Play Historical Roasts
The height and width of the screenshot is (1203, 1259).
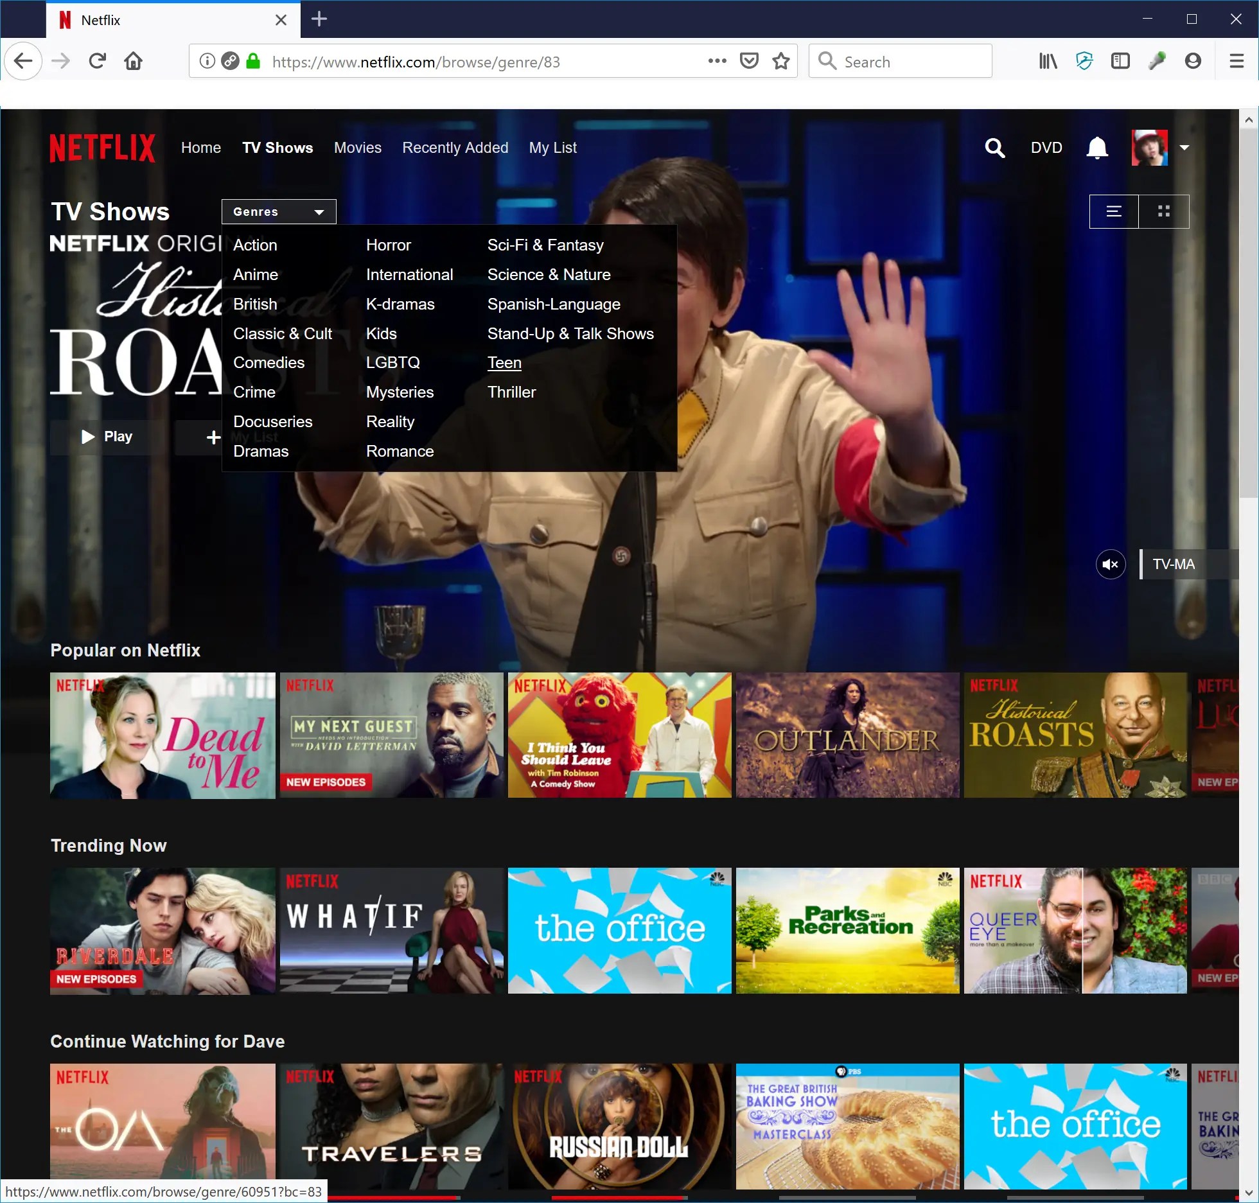107,437
